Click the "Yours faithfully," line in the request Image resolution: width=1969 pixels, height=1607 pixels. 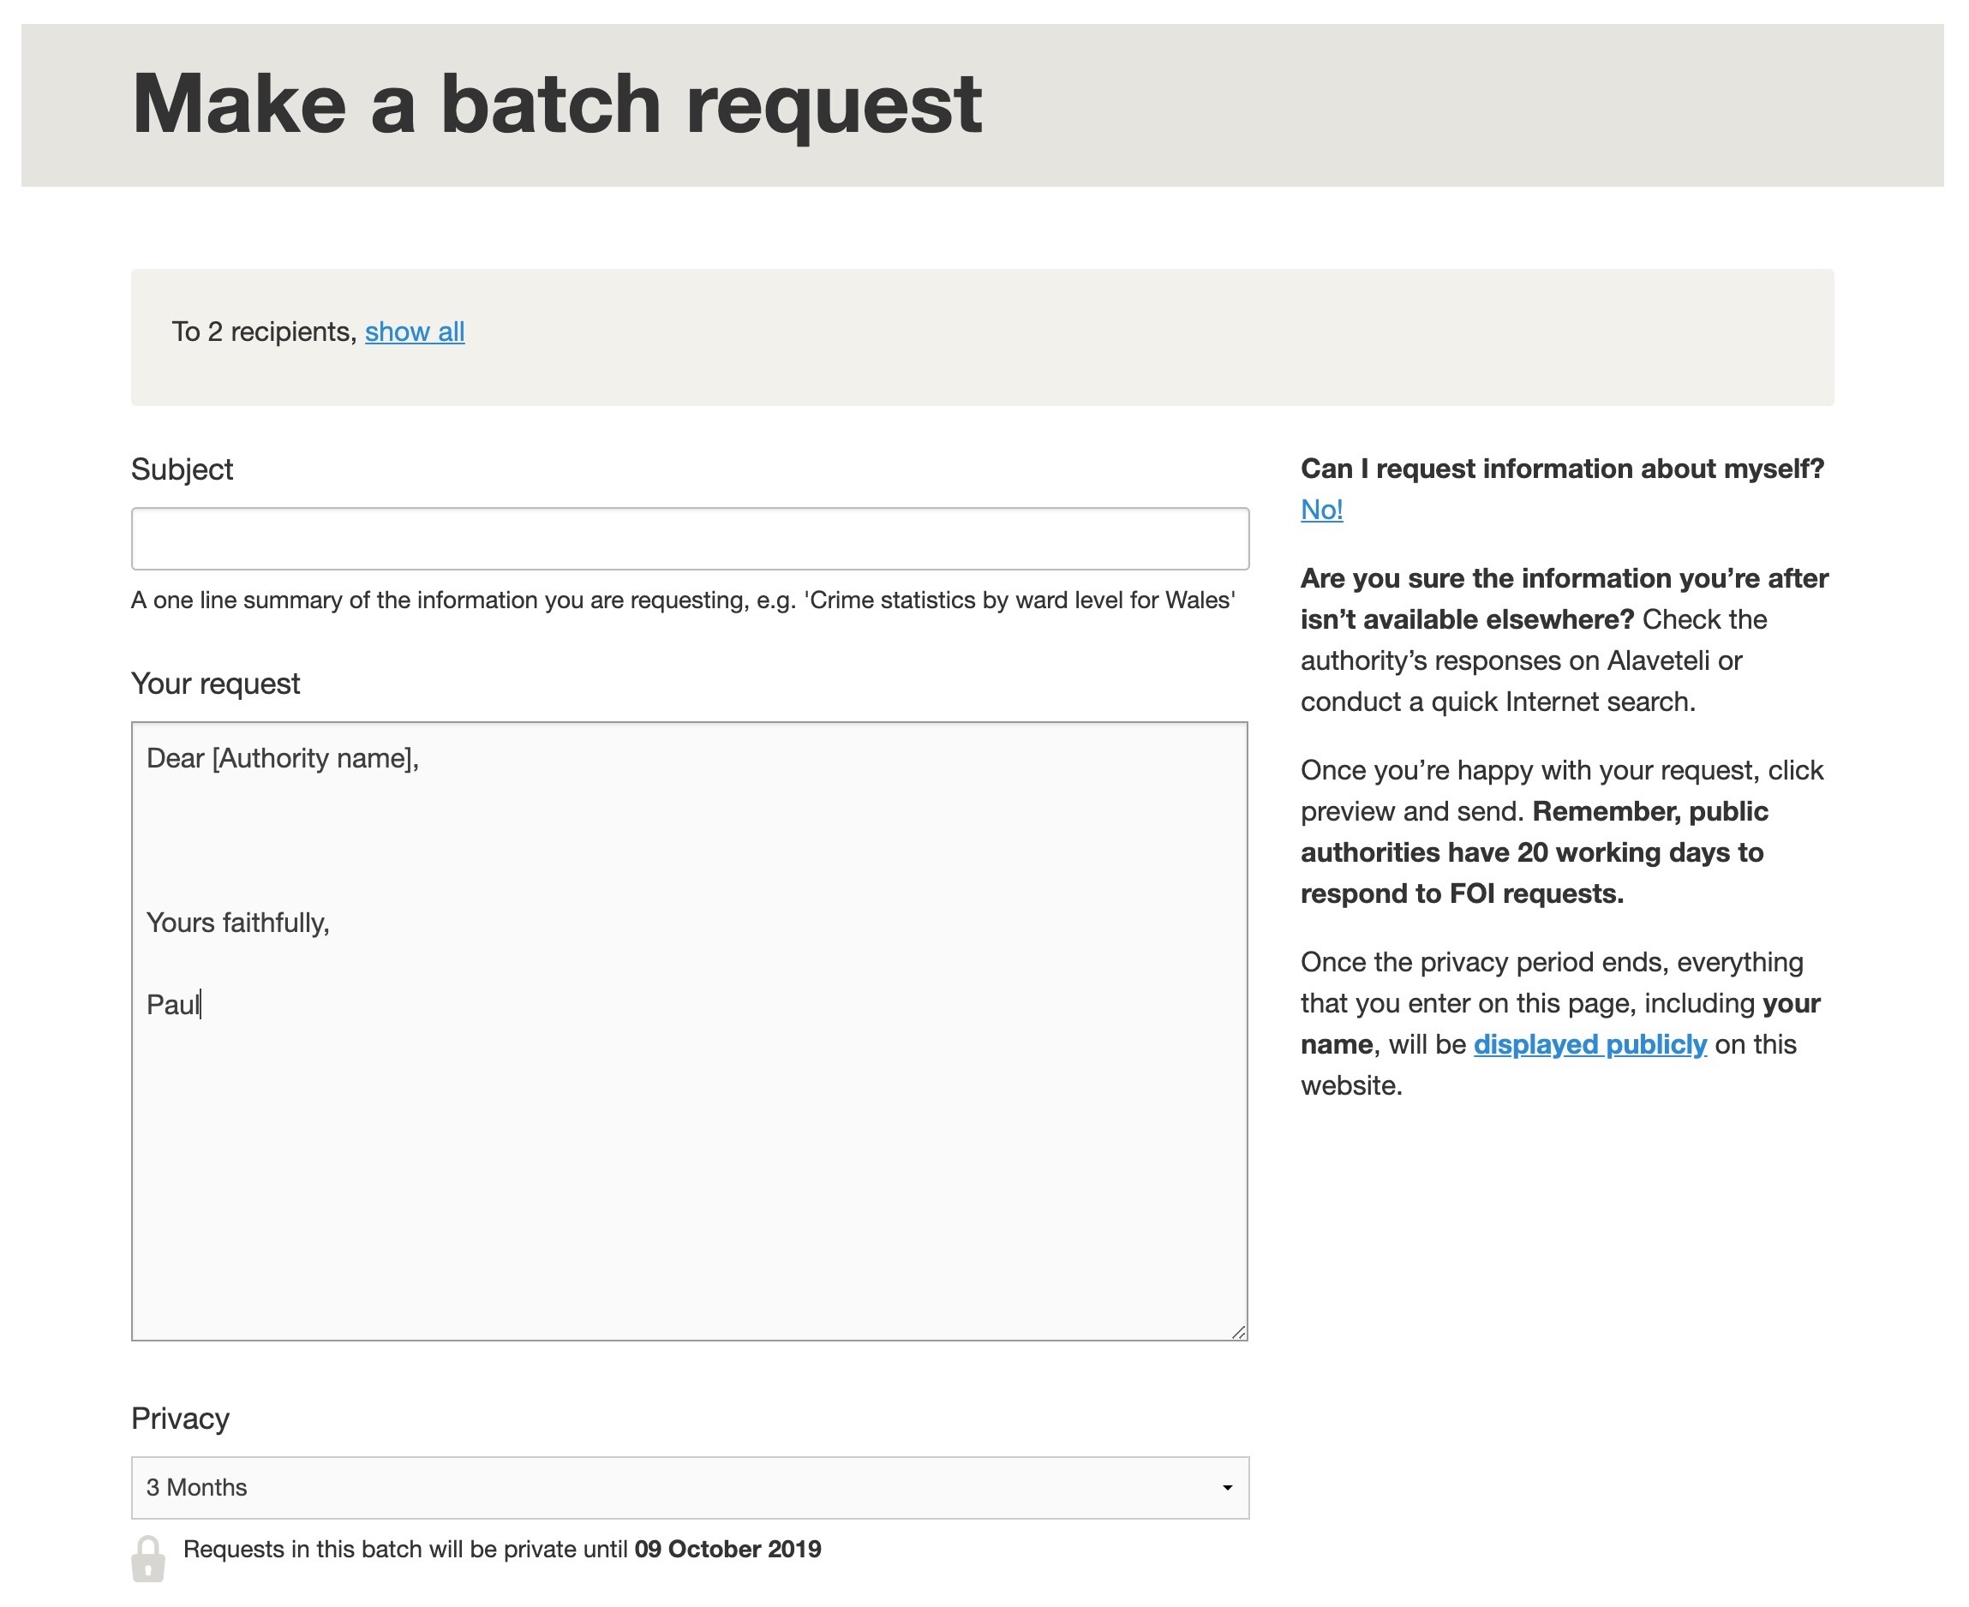[x=239, y=922]
